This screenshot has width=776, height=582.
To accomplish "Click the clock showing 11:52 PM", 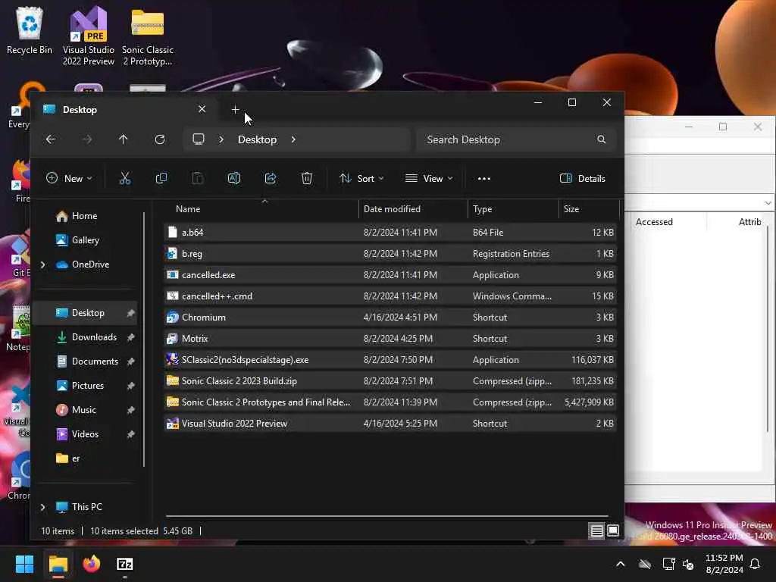I will tap(724, 558).
